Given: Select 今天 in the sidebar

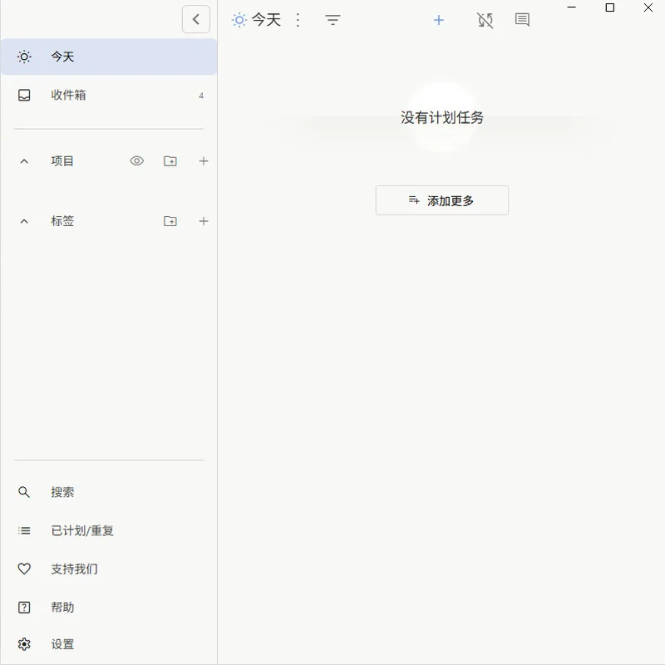Looking at the screenshot, I should [109, 57].
